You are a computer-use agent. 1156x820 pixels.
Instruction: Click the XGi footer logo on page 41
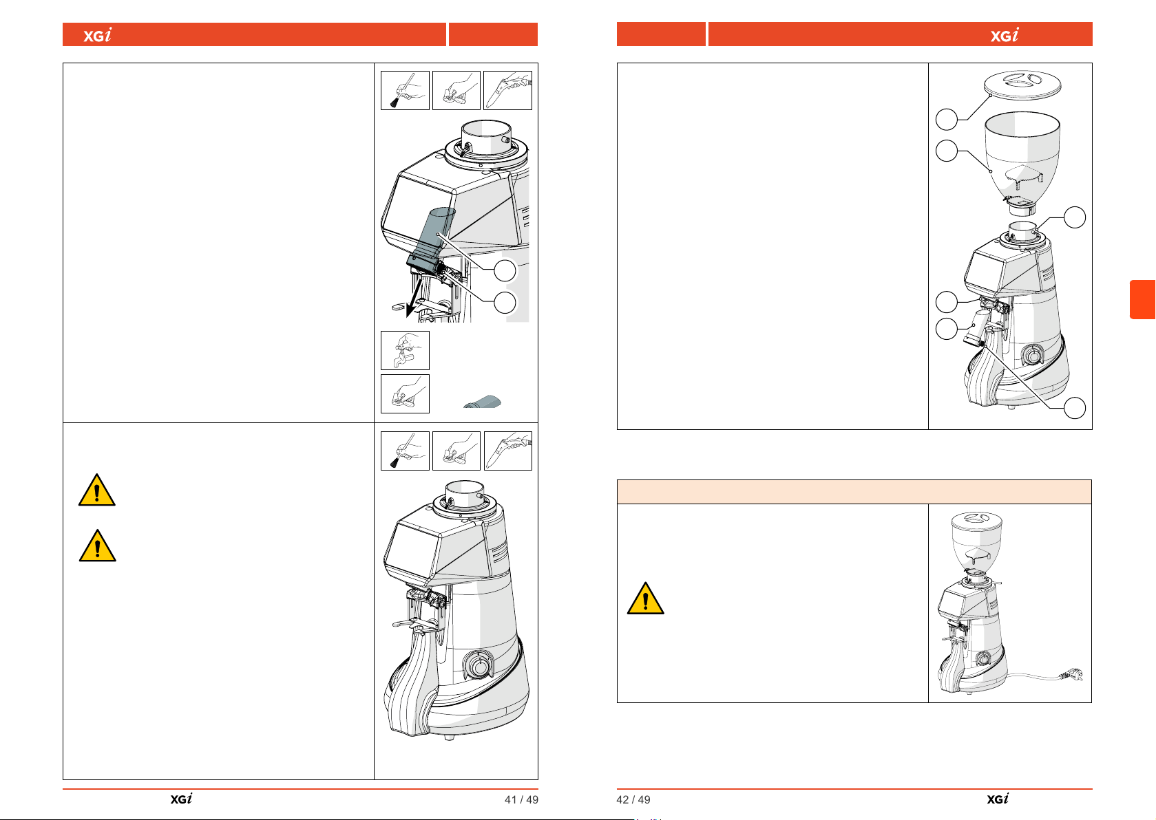[181, 799]
